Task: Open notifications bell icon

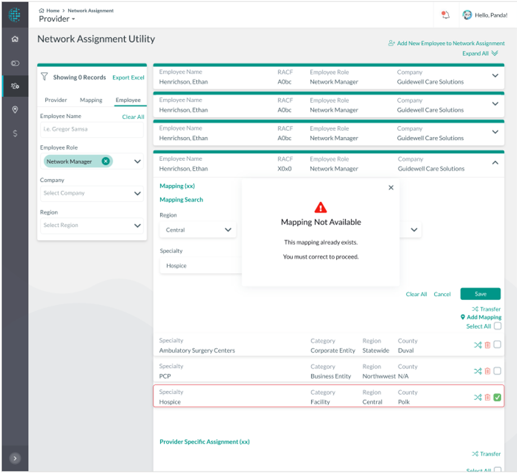Action: pos(446,15)
